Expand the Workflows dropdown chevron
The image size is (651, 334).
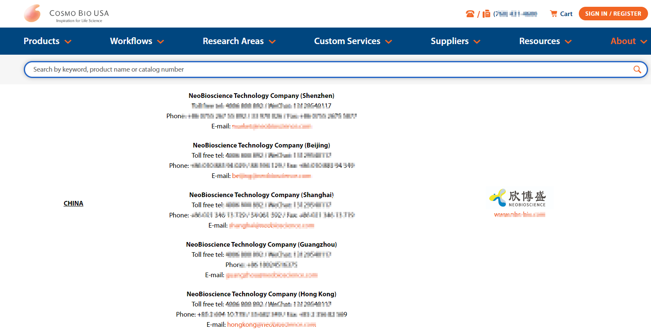(x=161, y=42)
